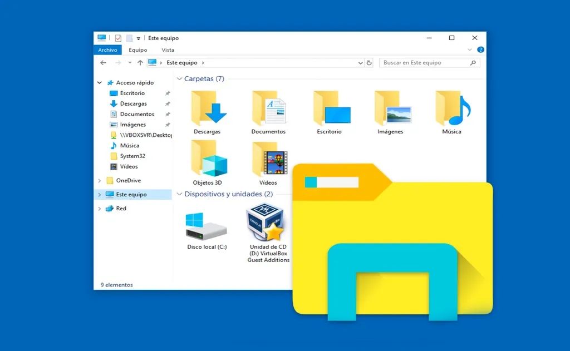Click the Up directory arrow
The image size is (570, 351).
coord(140,63)
